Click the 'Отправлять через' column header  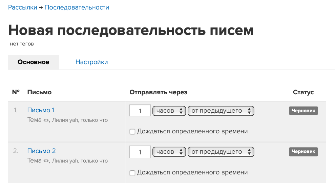tap(158, 92)
